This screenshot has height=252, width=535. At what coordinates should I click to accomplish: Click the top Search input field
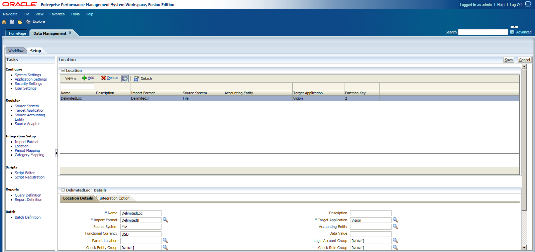point(483,32)
